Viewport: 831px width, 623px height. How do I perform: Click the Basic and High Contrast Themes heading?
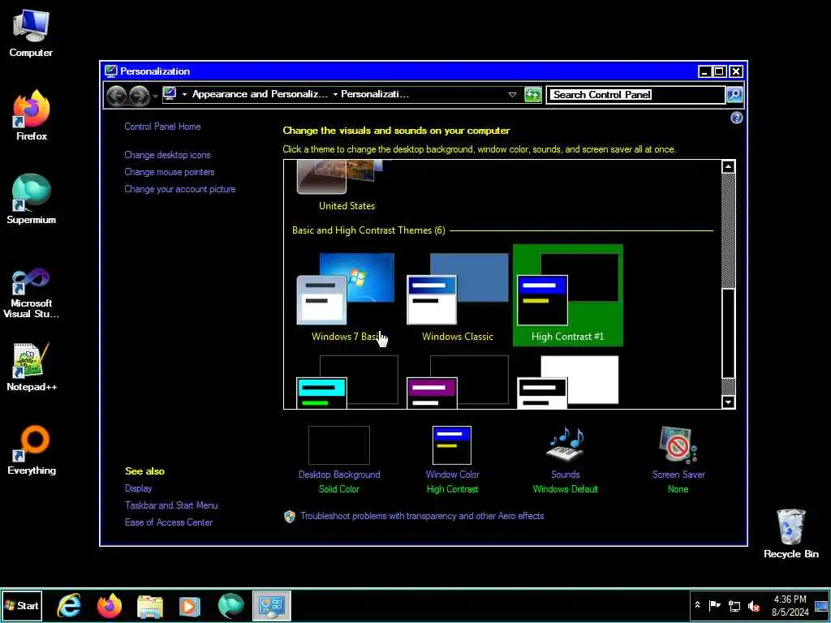pyautogui.click(x=368, y=230)
